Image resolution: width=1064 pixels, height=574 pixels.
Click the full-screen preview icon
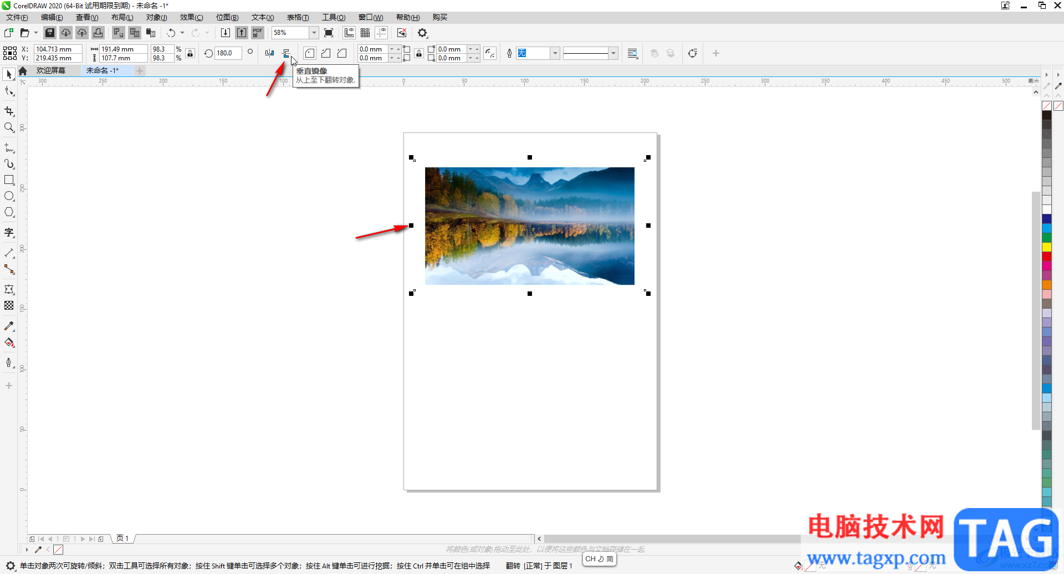(329, 33)
